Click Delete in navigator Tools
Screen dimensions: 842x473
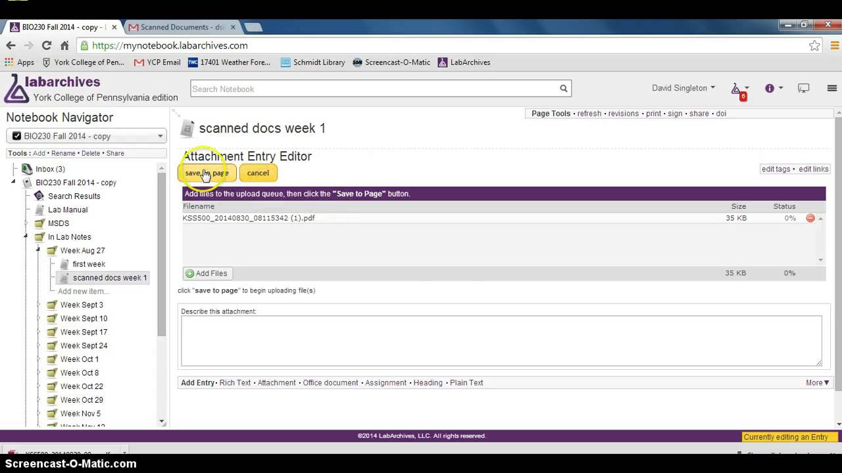[x=91, y=153]
